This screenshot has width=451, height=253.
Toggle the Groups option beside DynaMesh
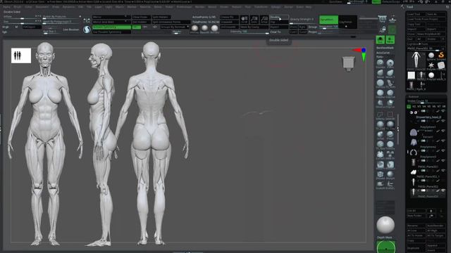(313, 27)
